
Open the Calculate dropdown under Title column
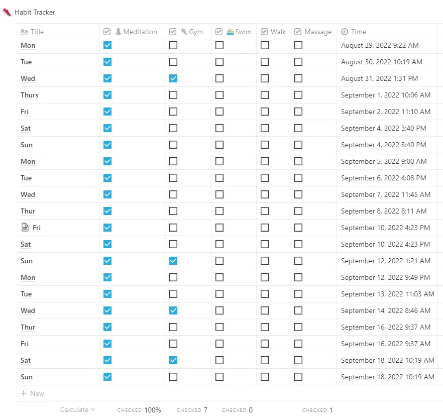click(77, 409)
